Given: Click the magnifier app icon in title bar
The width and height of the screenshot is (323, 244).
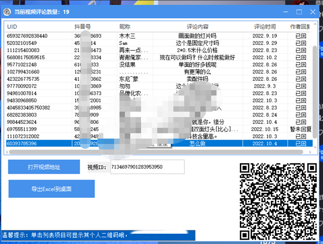Looking at the screenshot, I should [7, 12].
